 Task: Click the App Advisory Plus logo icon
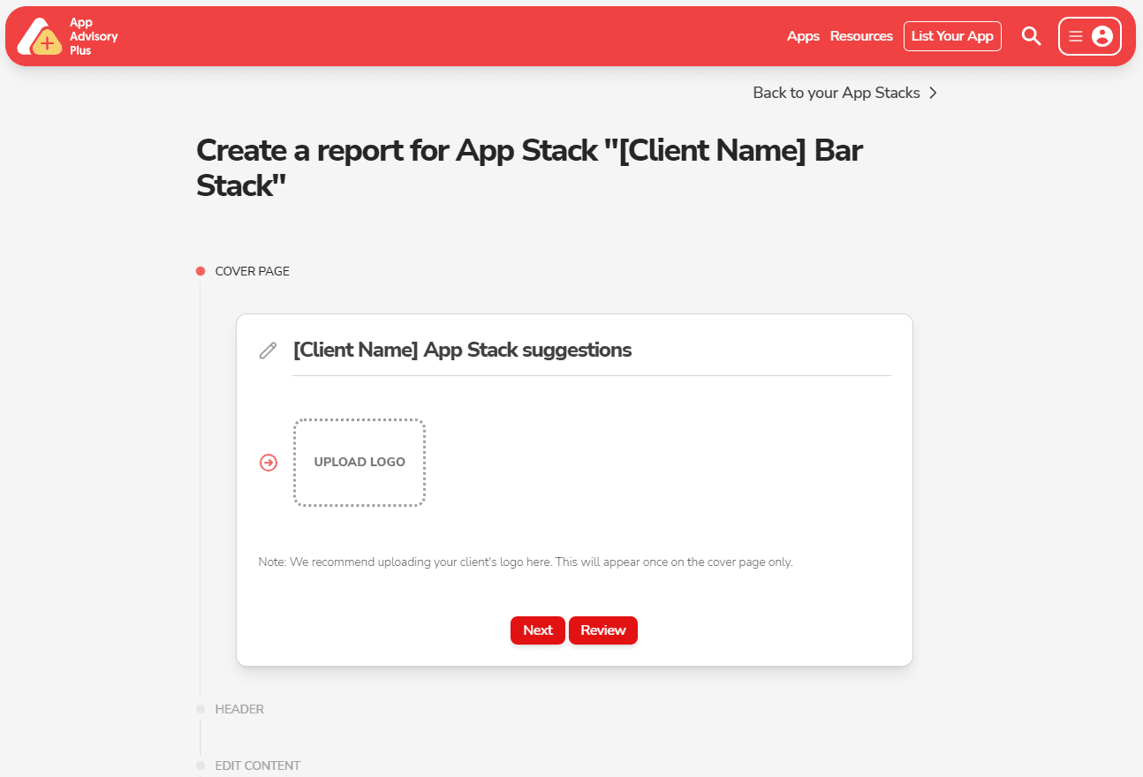point(40,36)
